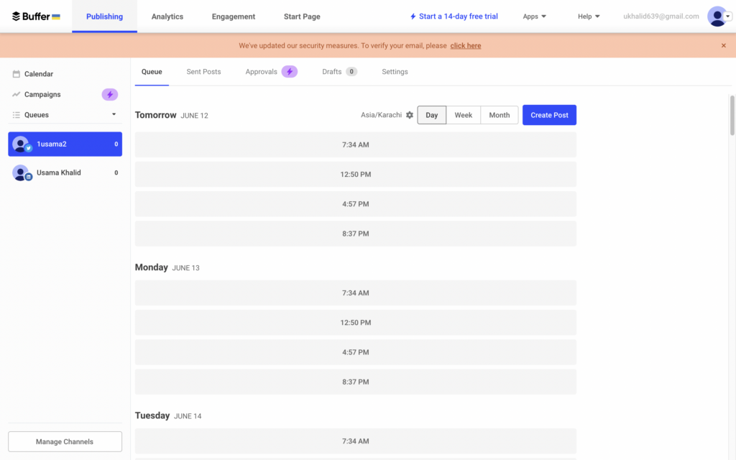Image resolution: width=736 pixels, height=460 pixels.
Task: Click the Create Post button
Action: coord(549,115)
